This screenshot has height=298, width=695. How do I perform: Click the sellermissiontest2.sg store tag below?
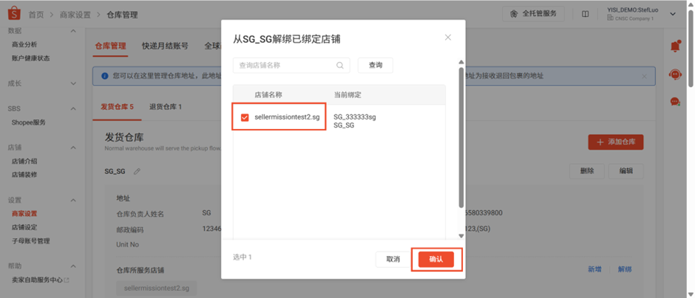[157, 288]
